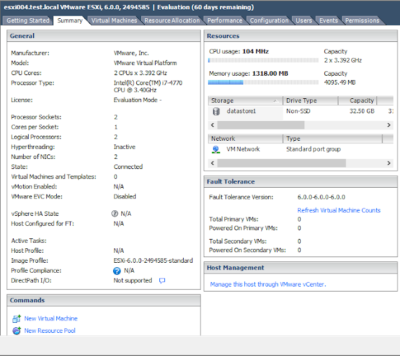Image resolution: width=400 pixels, height=356 pixels.
Task: Click the datastore1 storage icon
Action: (x=216, y=111)
